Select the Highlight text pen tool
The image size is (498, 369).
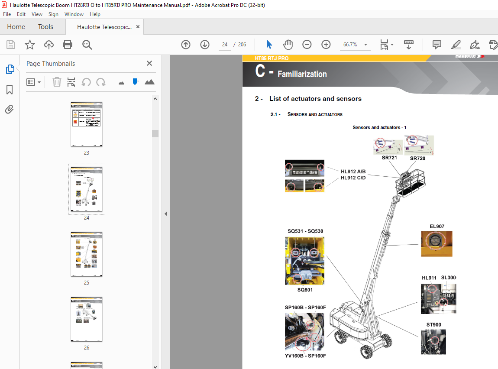click(x=456, y=45)
